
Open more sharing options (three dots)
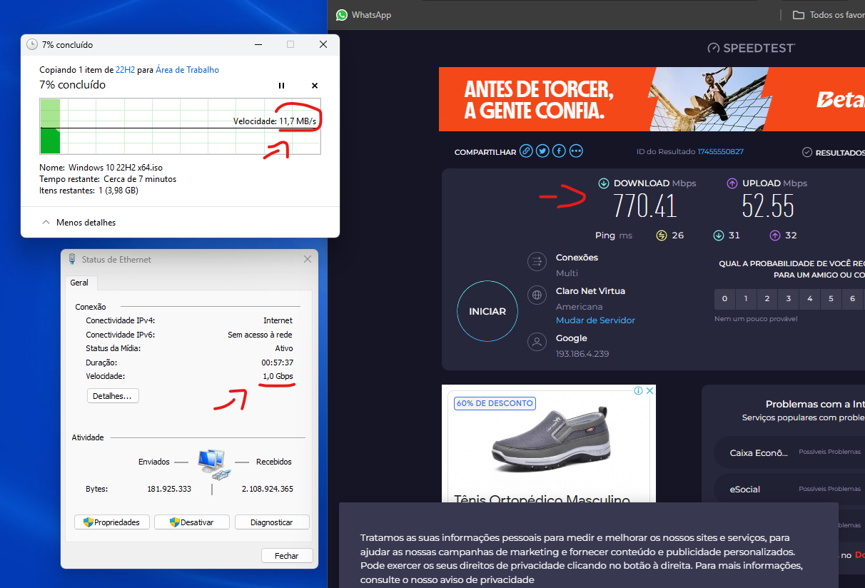pos(576,151)
